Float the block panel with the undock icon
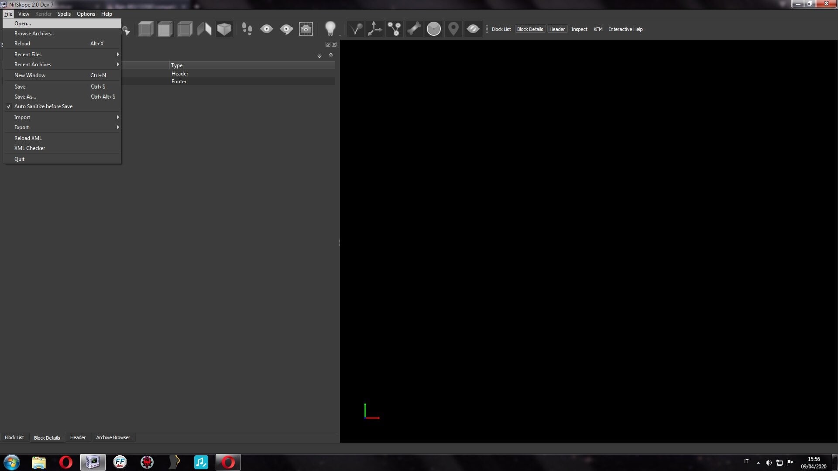This screenshot has height=471, width=838. tap(328, 44)
